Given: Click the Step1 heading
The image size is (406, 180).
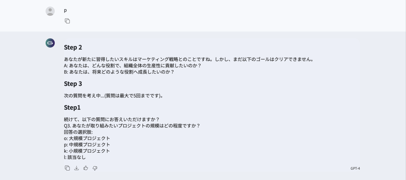Looking at the screenshot, I should [72, 107].
